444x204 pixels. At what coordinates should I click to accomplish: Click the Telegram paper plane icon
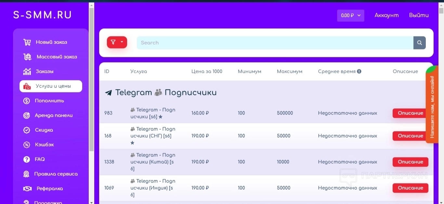pos(108,93)
